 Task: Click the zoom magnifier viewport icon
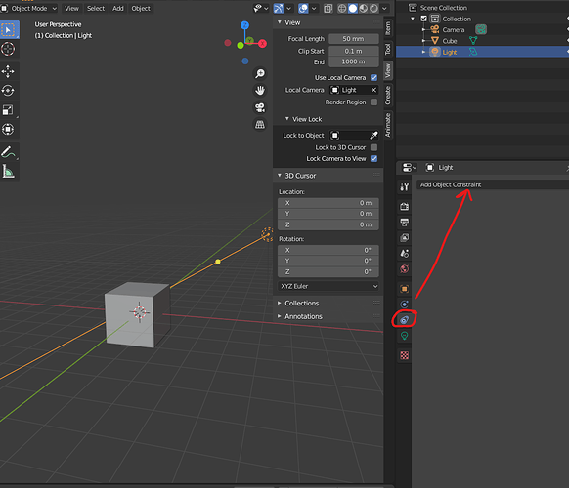click(x=260, y=73)
